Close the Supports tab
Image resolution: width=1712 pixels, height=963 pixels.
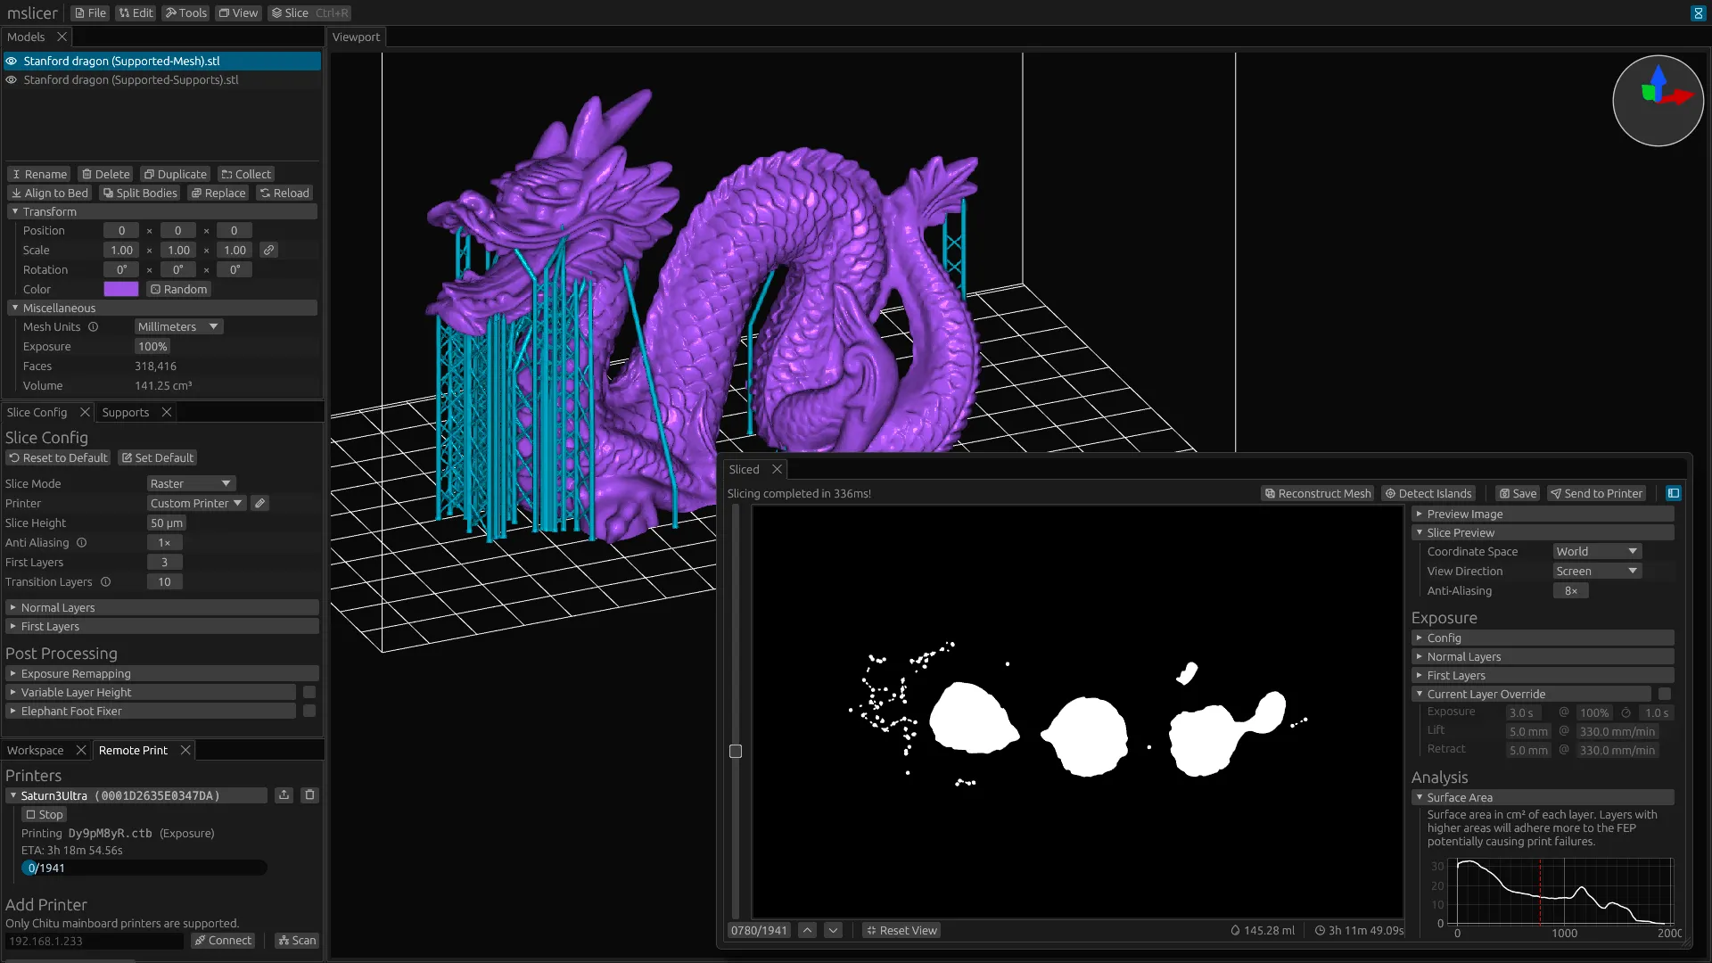coord(166,413)
